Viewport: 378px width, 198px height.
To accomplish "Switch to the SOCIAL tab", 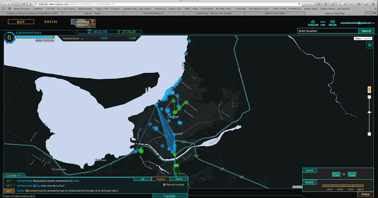I will [51, 22].
